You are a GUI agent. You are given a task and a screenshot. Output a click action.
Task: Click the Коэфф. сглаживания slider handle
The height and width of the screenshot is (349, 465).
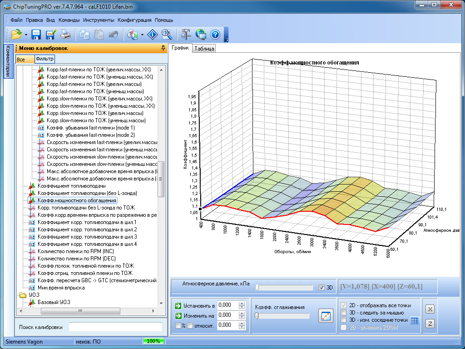pyautogui.click(x=257, y=316)
